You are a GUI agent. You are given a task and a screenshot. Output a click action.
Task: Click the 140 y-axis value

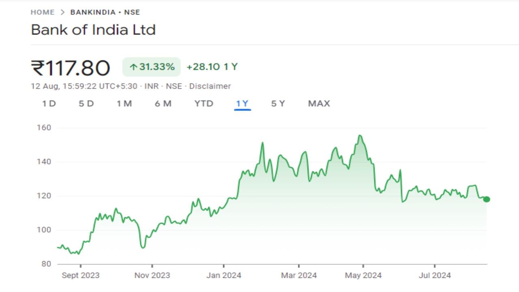tap(44, 162)
